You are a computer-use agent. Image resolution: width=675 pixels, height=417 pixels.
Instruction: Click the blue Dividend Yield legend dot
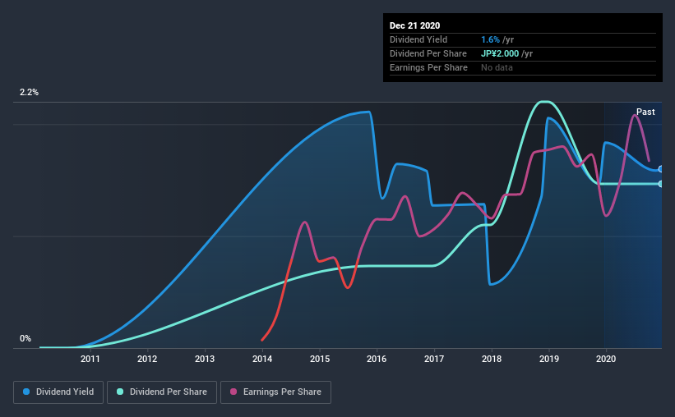tap(26, 392)
